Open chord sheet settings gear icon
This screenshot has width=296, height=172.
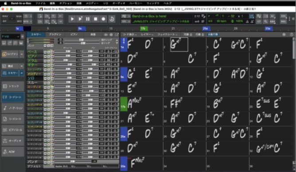(x=284, y=35)
